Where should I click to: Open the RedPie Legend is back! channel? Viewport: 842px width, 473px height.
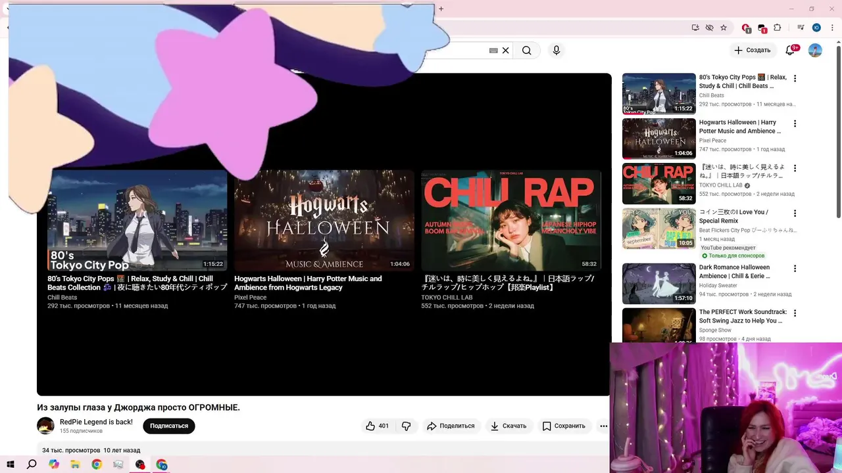(x=96, y=422)
